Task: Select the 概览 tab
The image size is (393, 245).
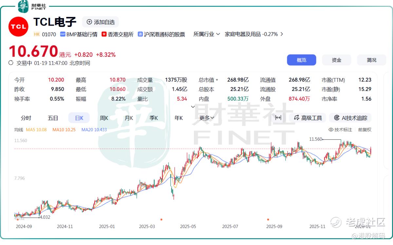Action: (x=302, y=60)
